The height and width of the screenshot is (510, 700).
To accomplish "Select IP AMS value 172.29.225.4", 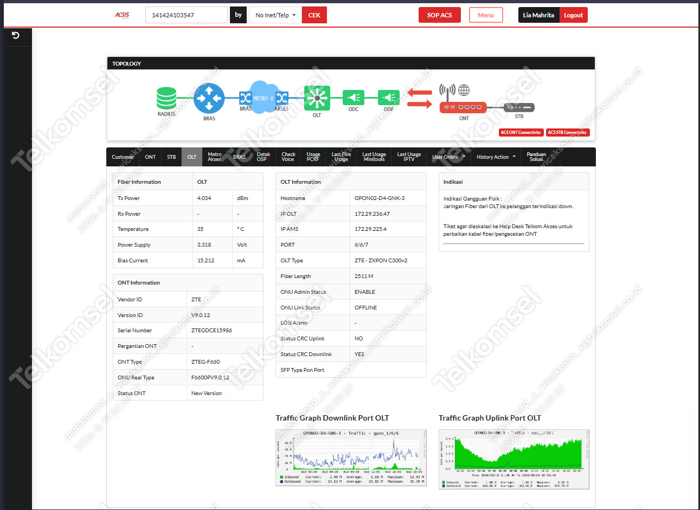I will click(370, 229).
